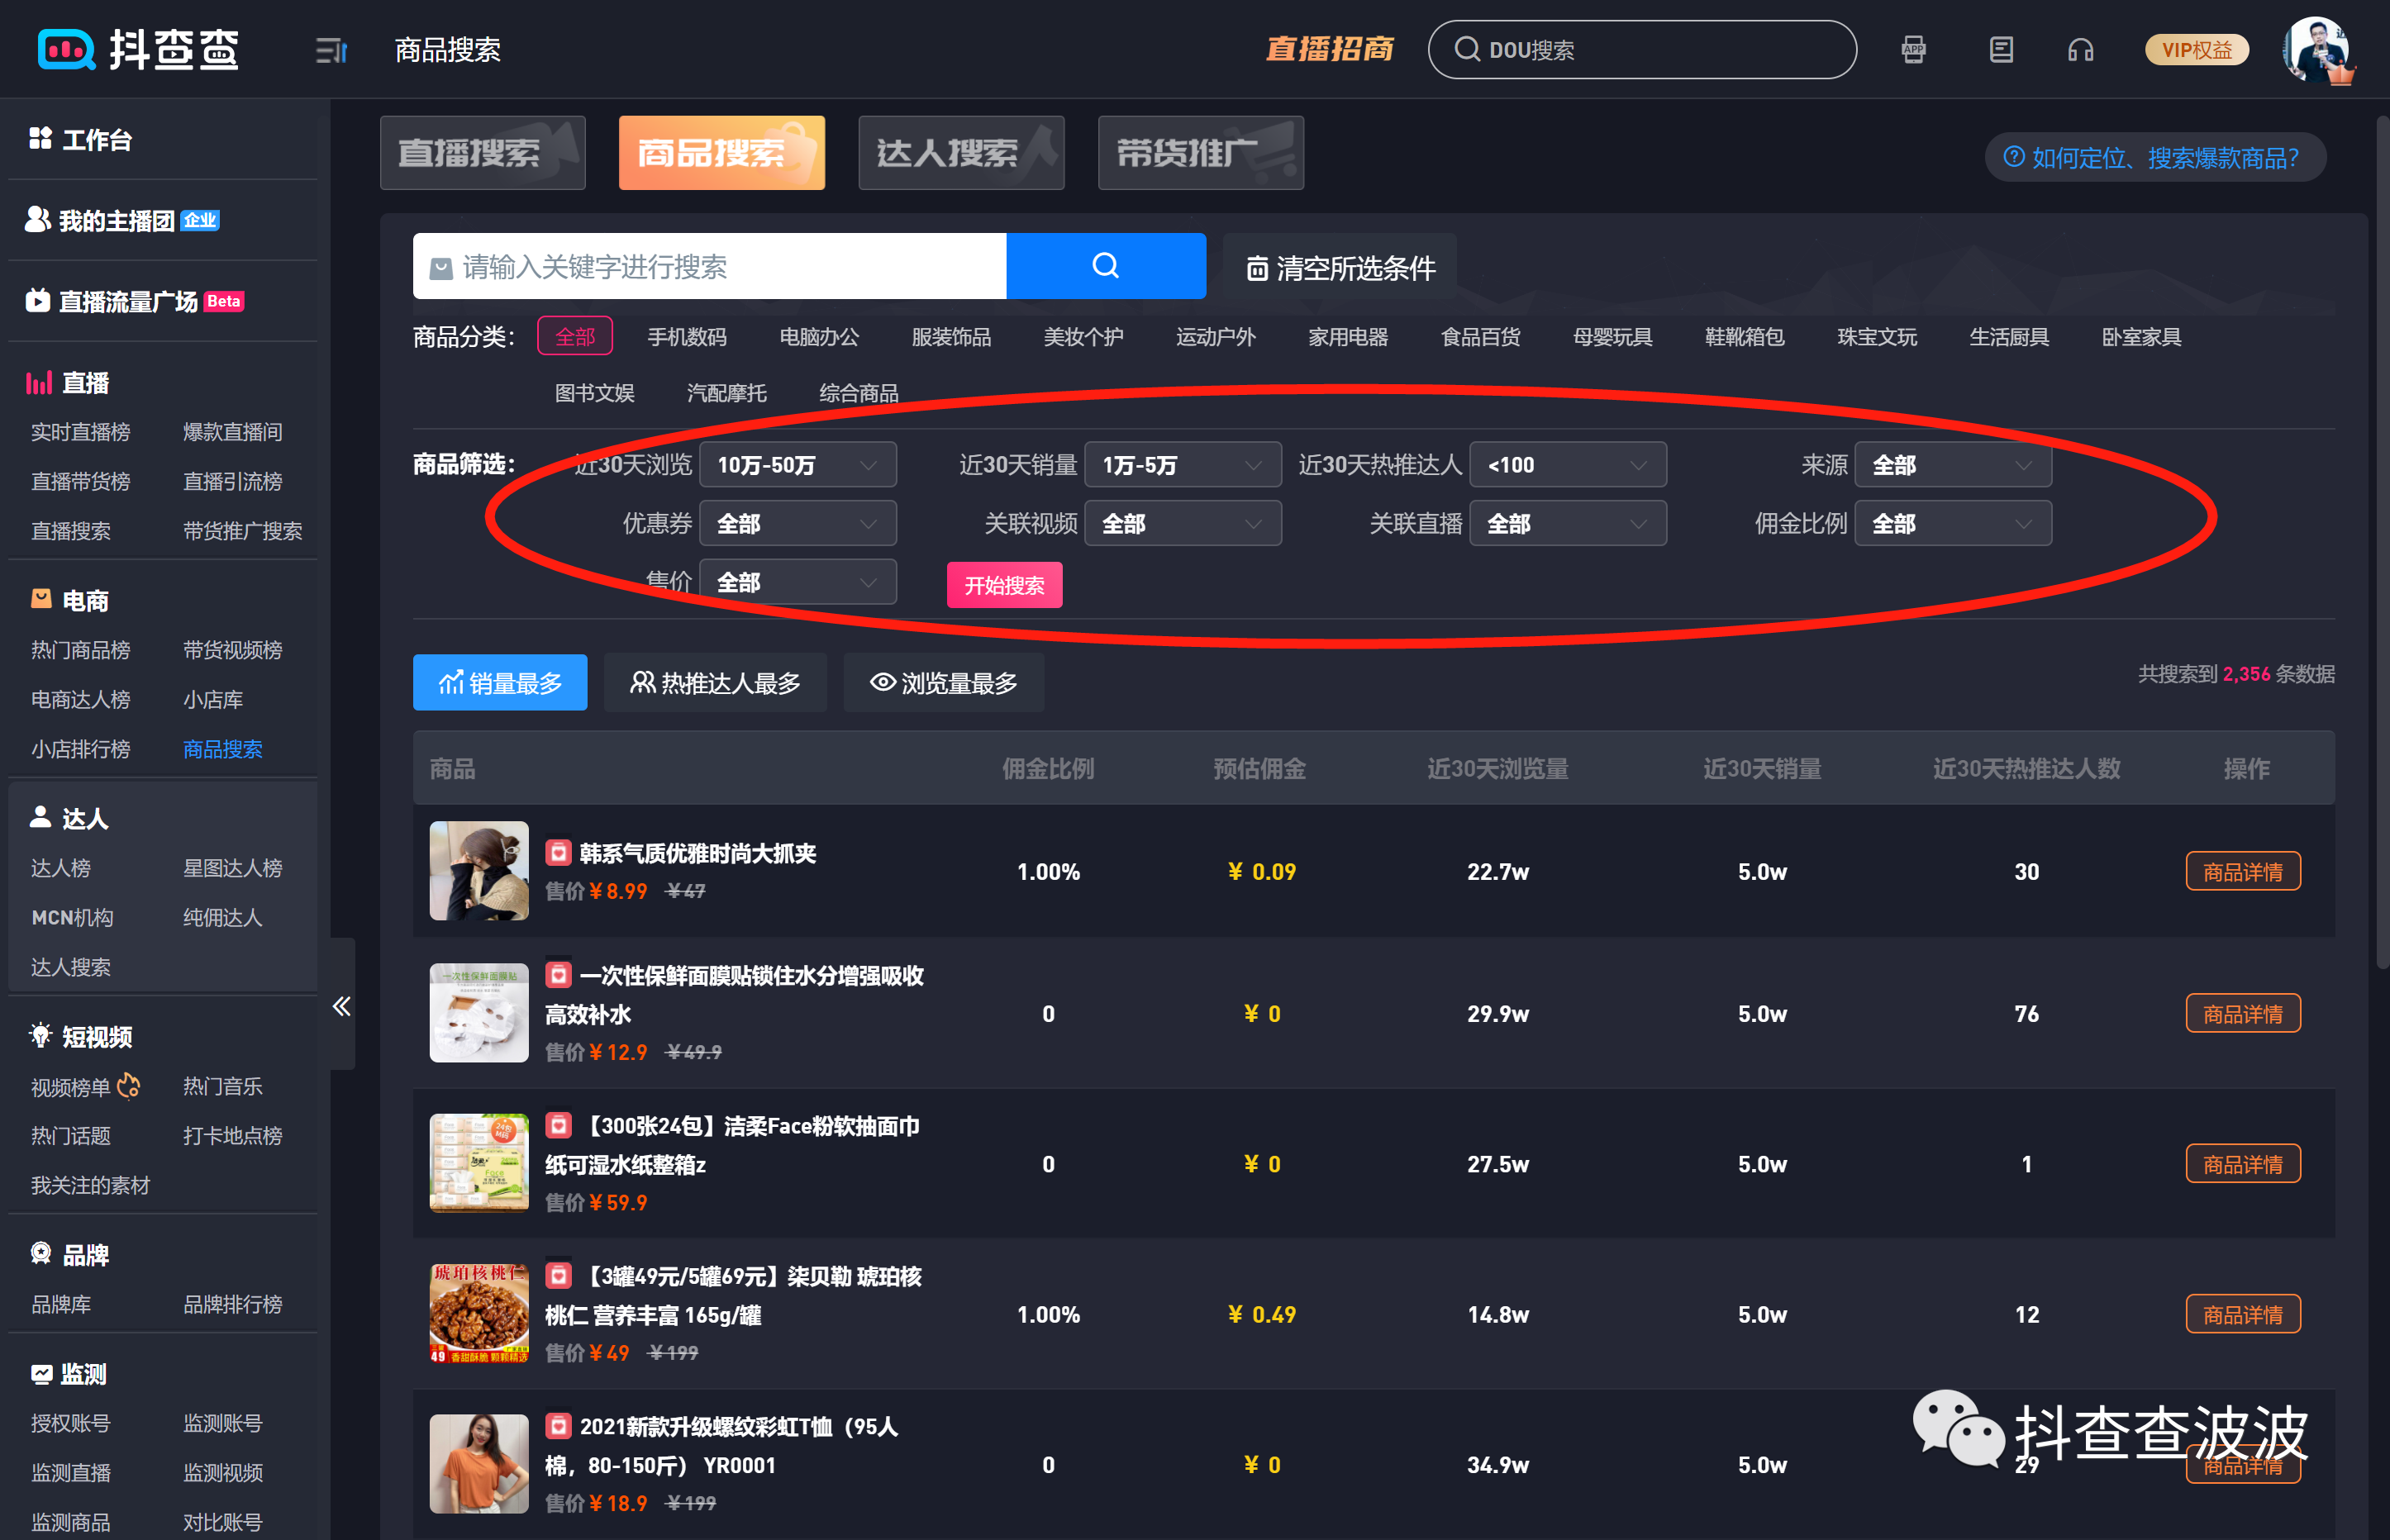Collapse sidebar with double-chevron handle
This screenshot has width=2390, height=1540.
point(342,1006)
